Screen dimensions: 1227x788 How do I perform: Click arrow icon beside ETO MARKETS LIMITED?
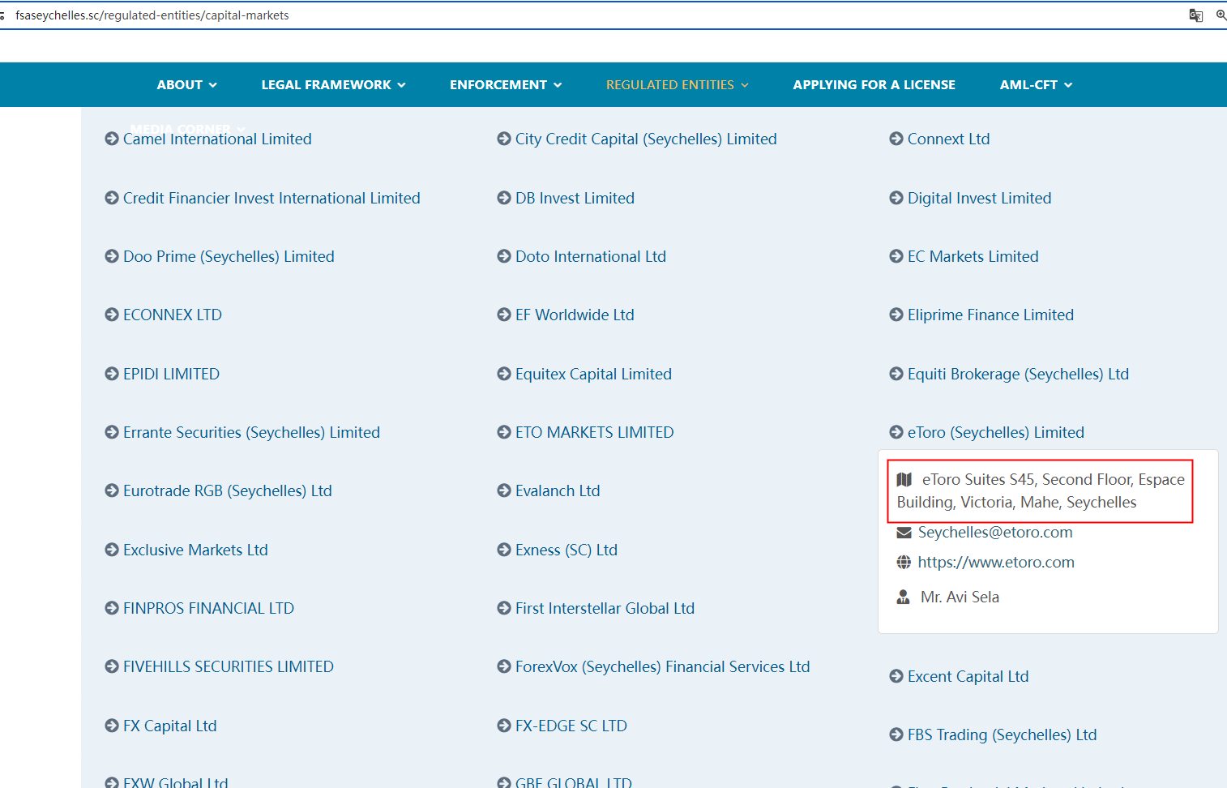504,432
